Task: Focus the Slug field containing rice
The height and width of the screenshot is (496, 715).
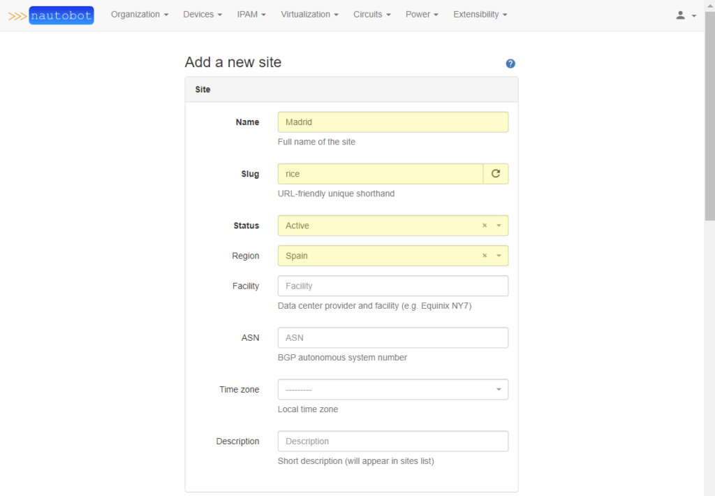Action: pos(381,174)
